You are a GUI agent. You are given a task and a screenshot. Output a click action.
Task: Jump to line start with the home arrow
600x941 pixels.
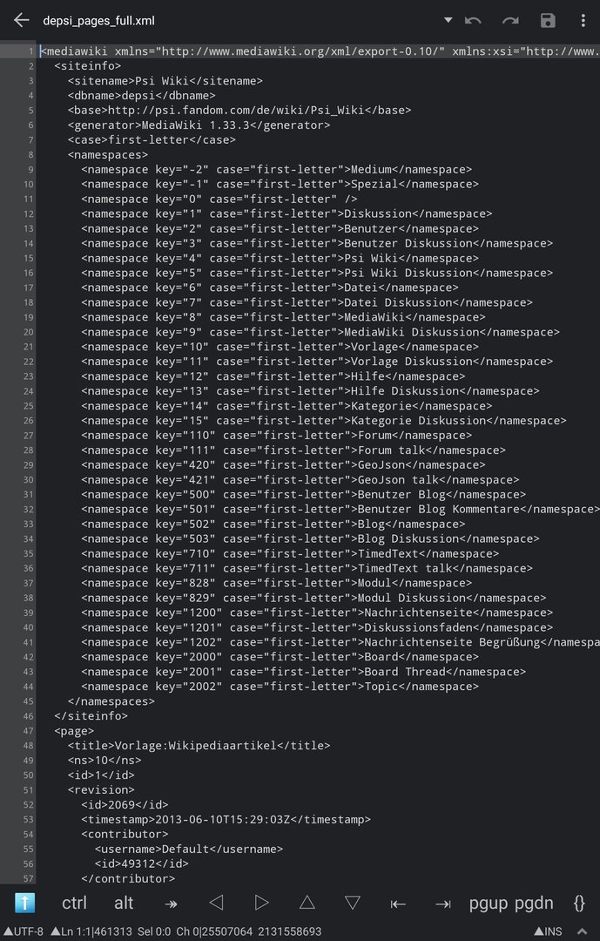click(398, 904)
